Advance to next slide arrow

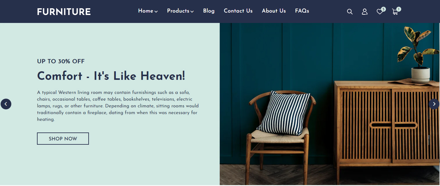click(434, 104)
